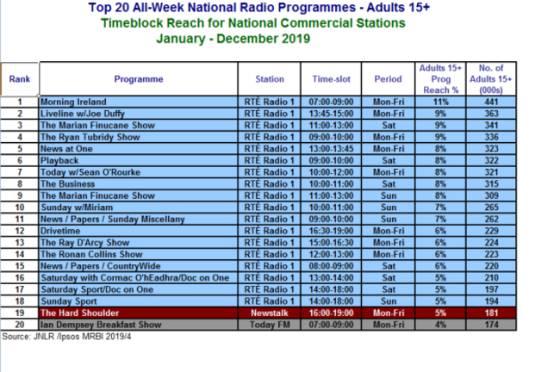Click the '10:00-12:00' time-slot cell
Screen dimensions: 560x372
click(331, 172)
